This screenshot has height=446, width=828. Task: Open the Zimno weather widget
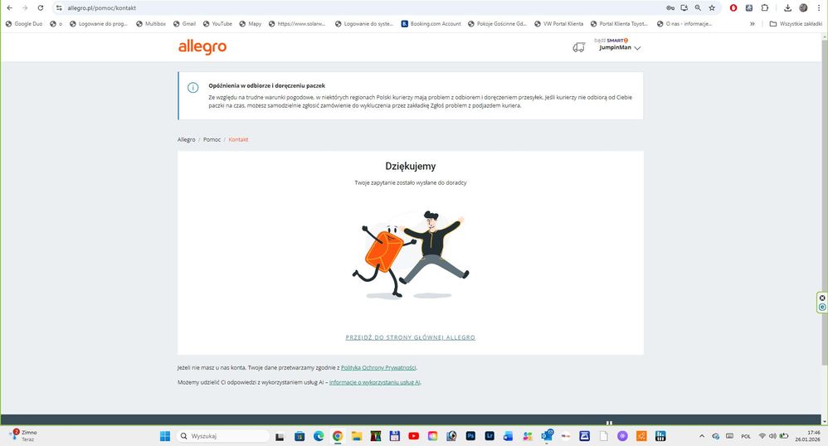point(24,435)
